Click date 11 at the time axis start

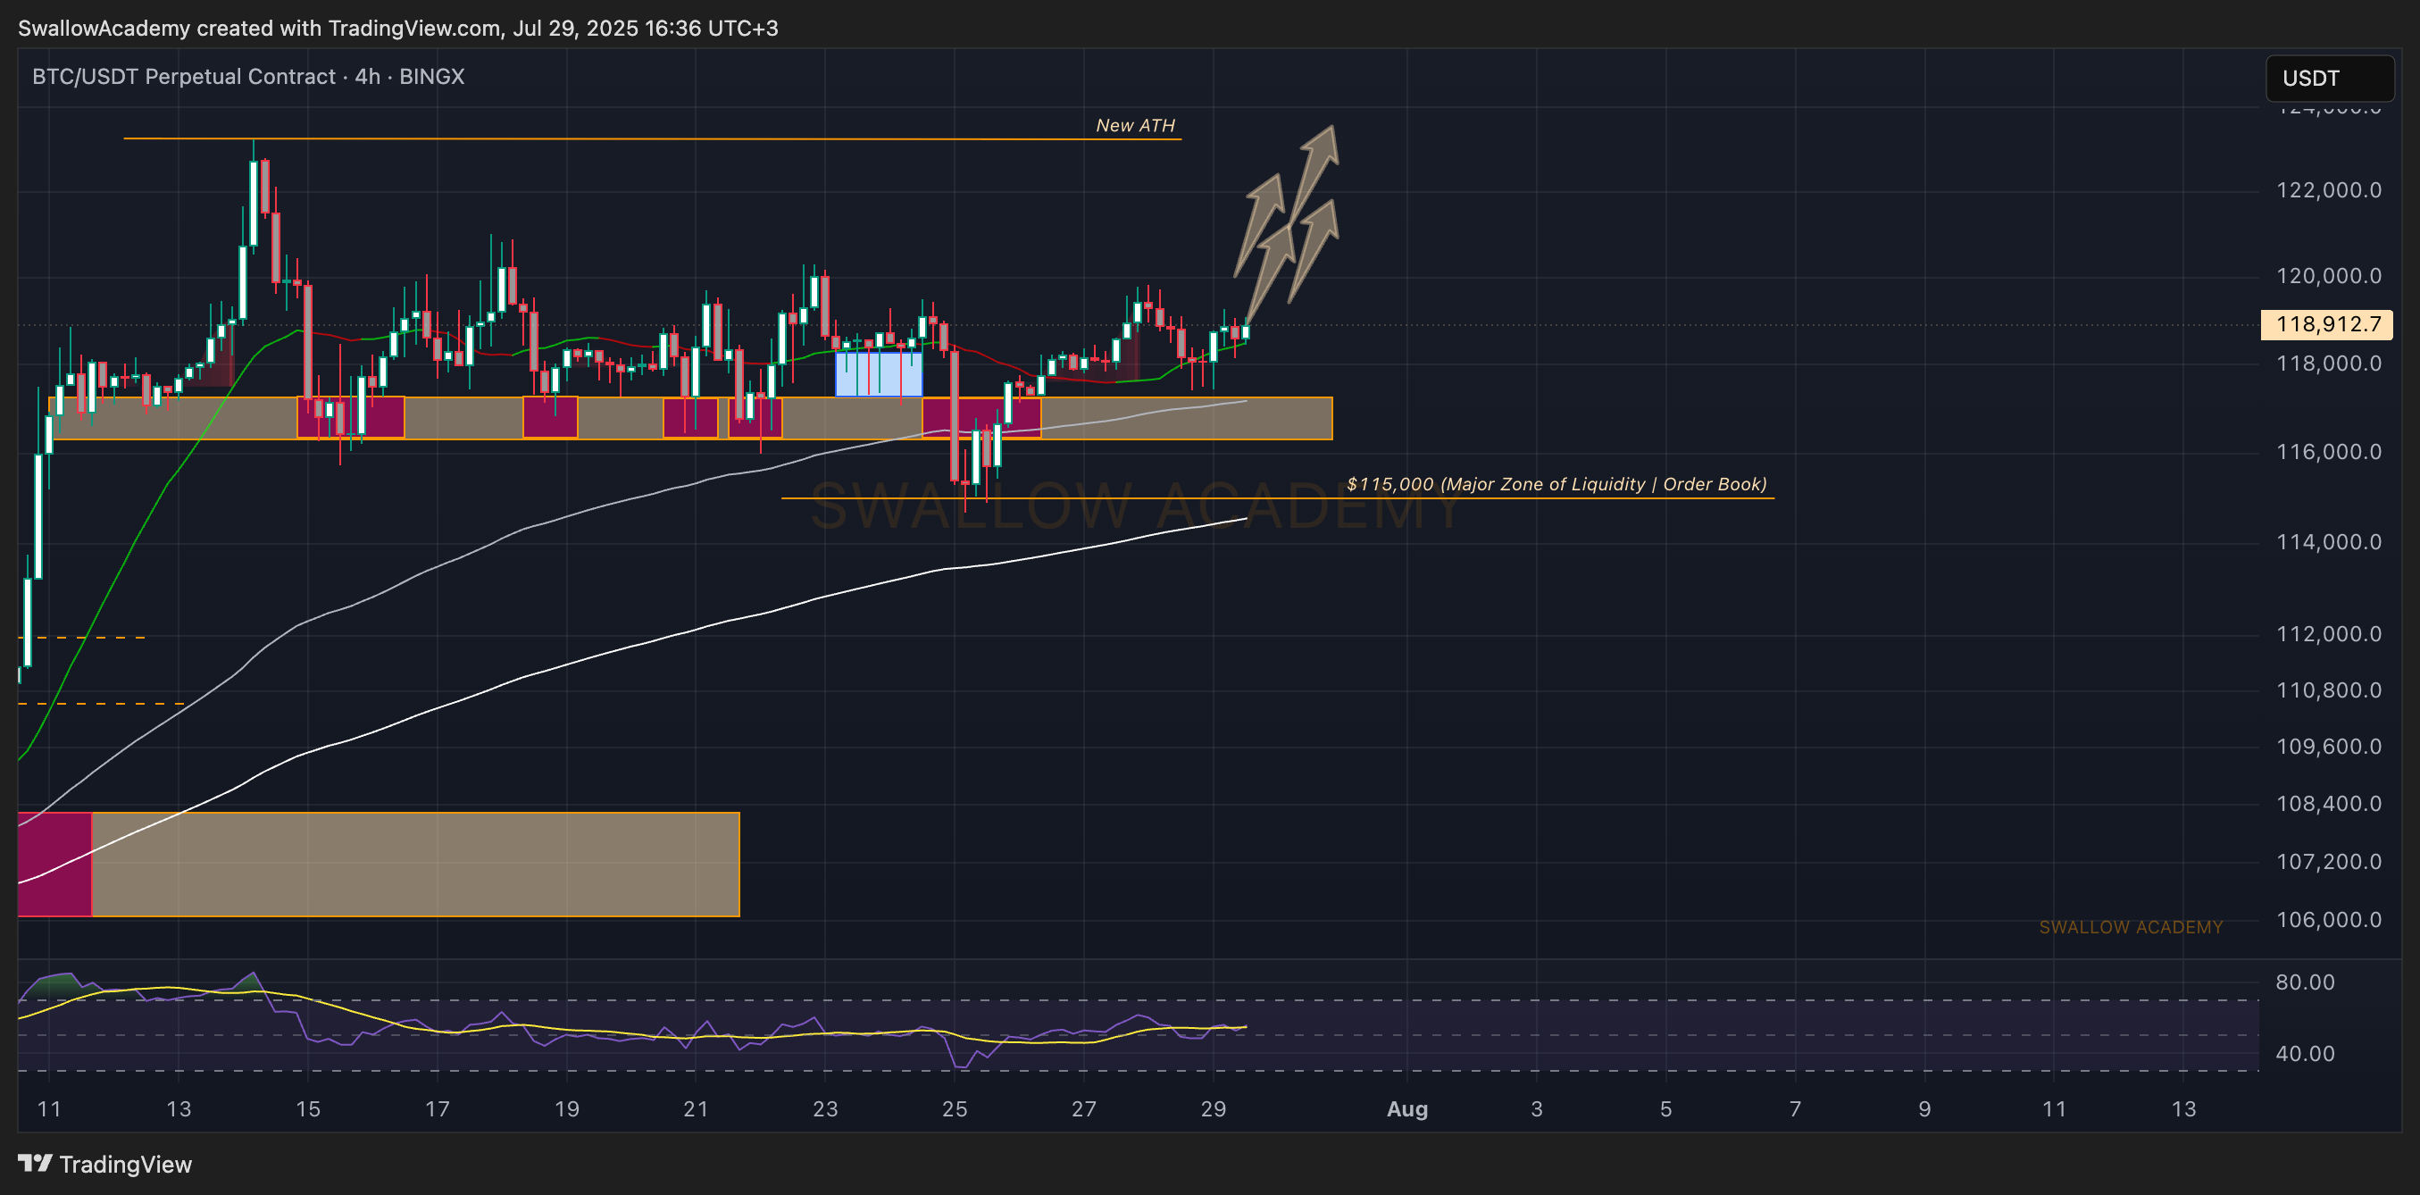coord(49,1109)
